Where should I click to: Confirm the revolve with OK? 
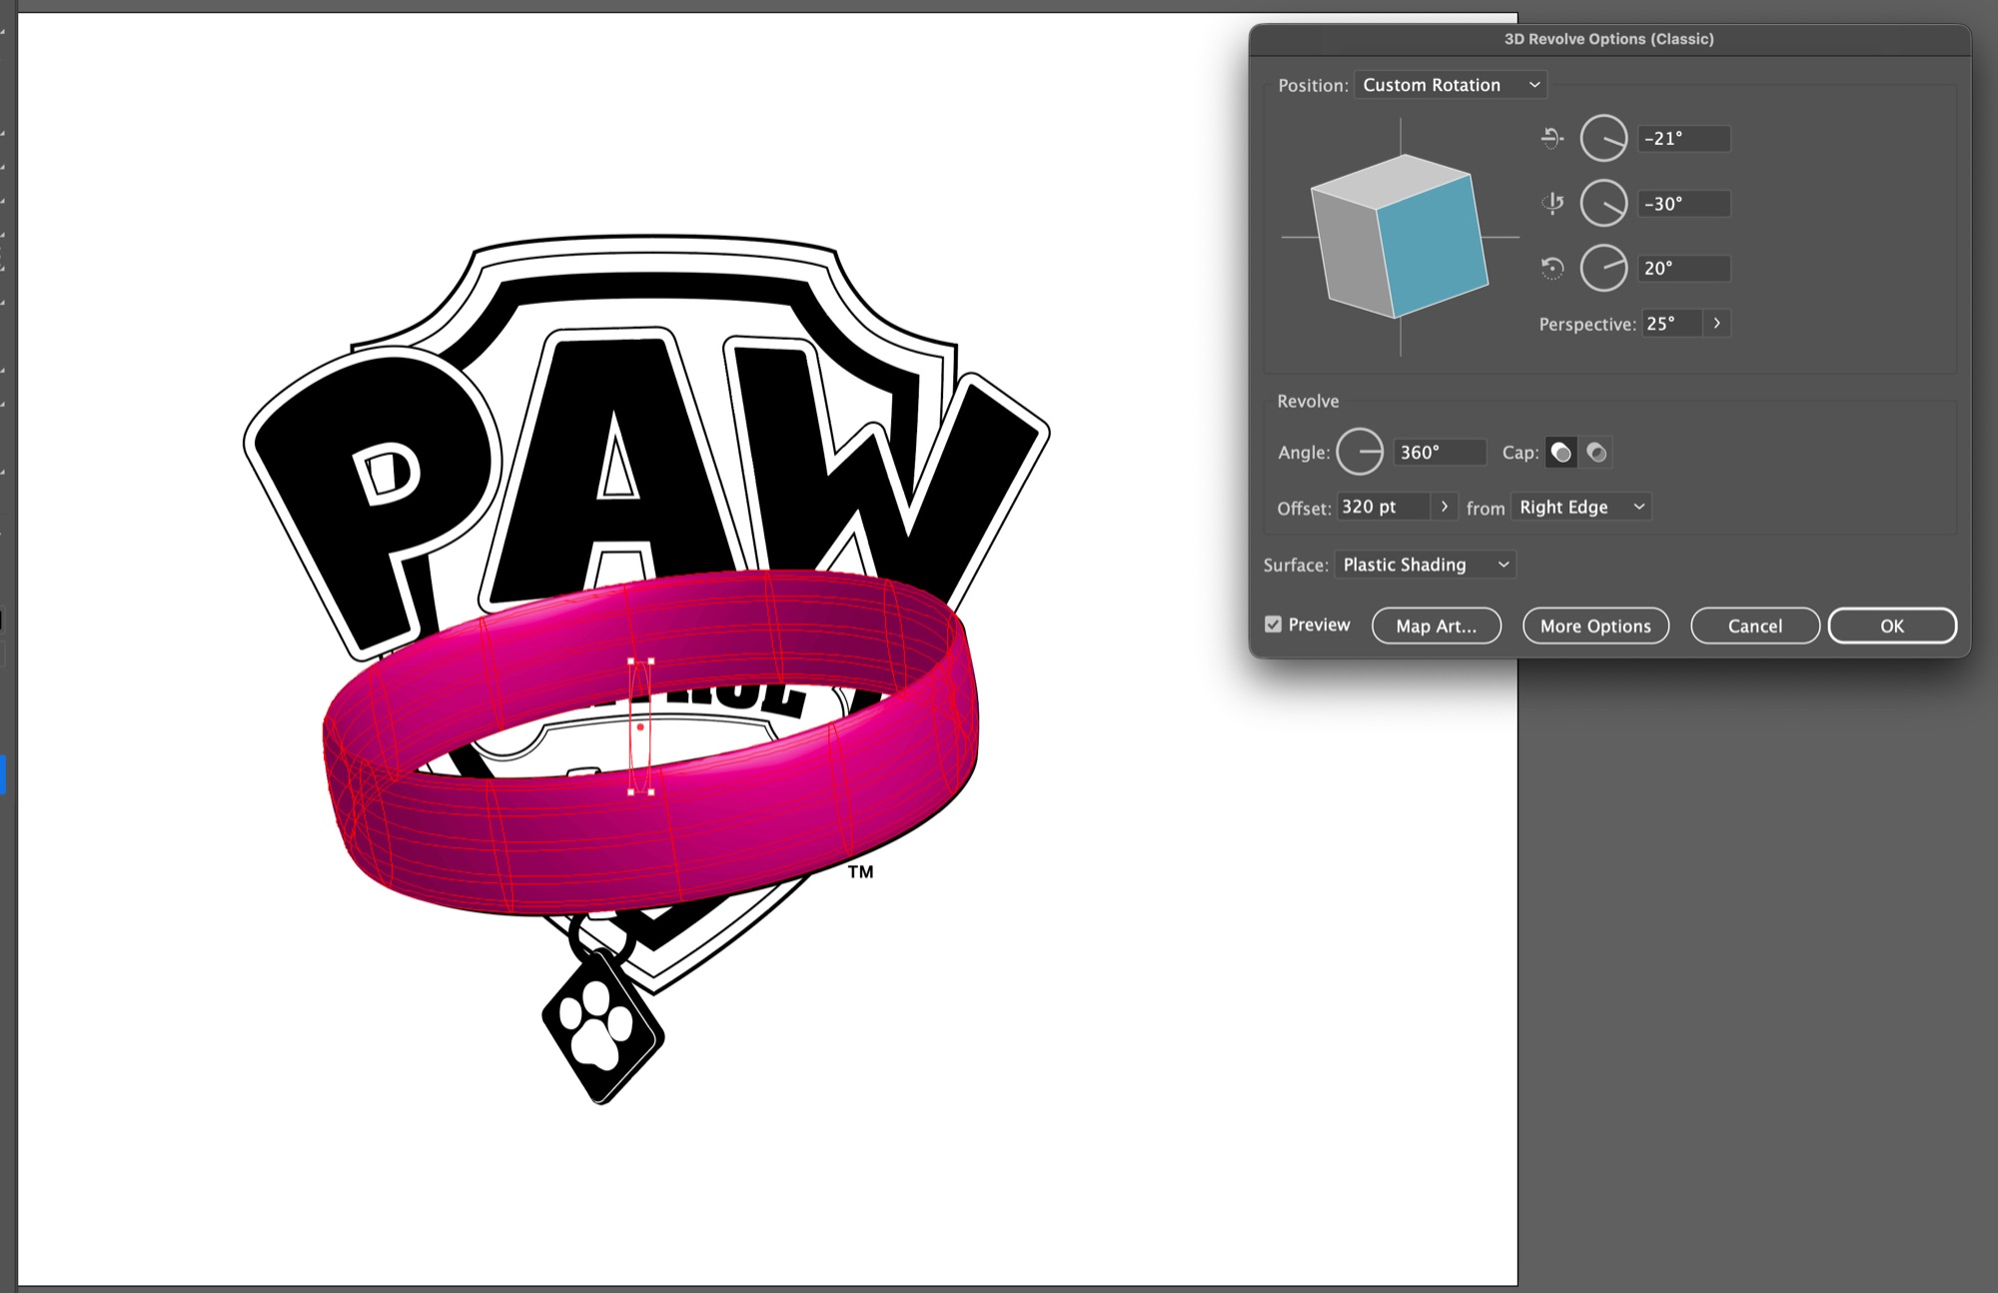(x=1892, y=626)
